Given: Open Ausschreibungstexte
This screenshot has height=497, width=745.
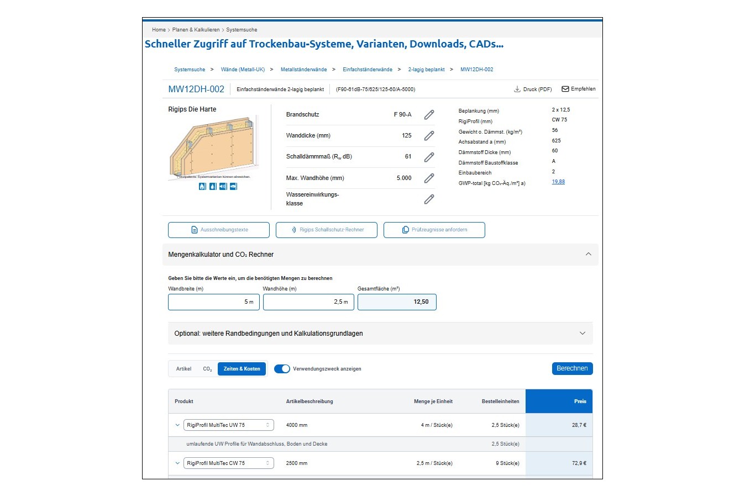Looking at the screenshot, I should tap(219, 230).
